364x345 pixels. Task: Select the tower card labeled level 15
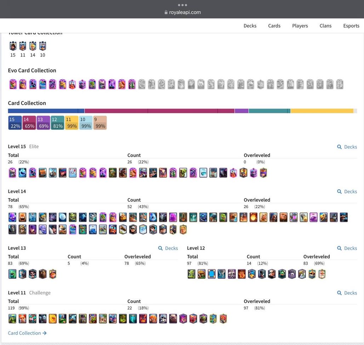pyautogui.click(x=13, y=46)
